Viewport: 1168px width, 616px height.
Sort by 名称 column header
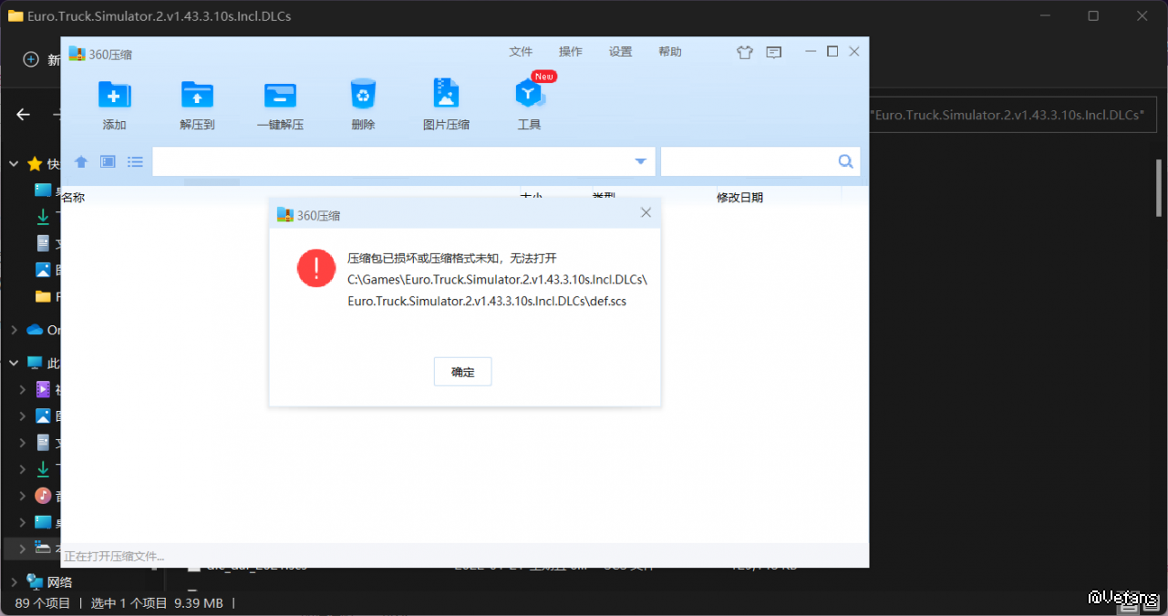(x=73, y=197)
